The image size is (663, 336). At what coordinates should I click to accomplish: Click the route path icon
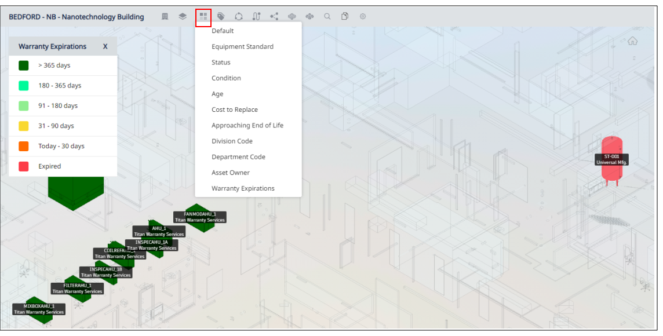point(257,16)
